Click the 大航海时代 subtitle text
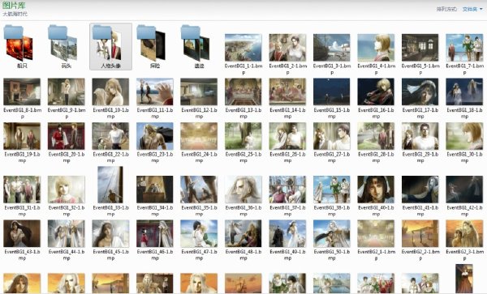487x294 pixels. [15, 14]
